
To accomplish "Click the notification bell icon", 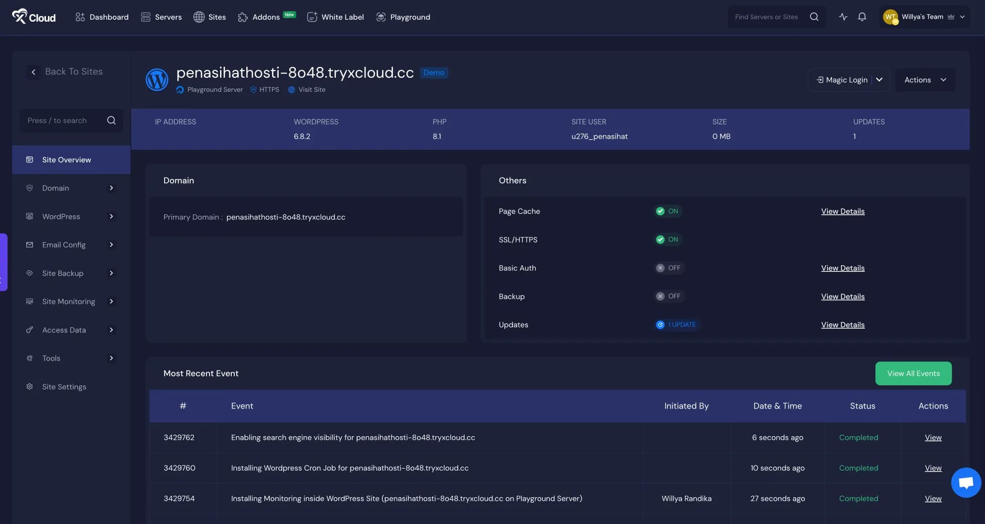I will pos(862,17).
